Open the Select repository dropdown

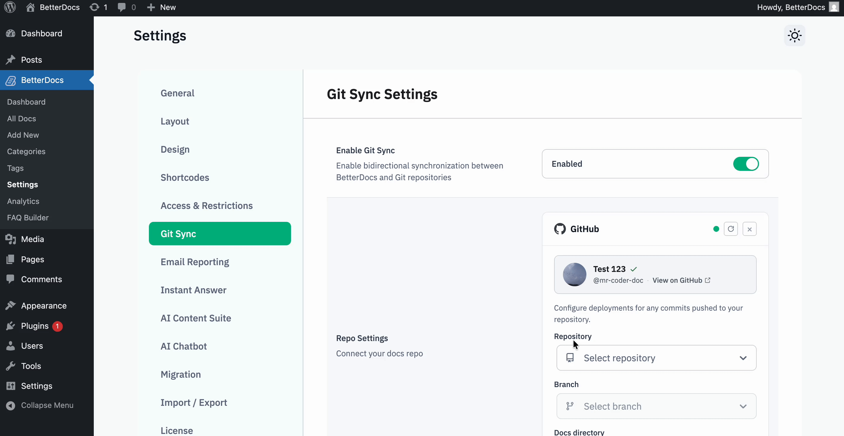coord(656,358)
